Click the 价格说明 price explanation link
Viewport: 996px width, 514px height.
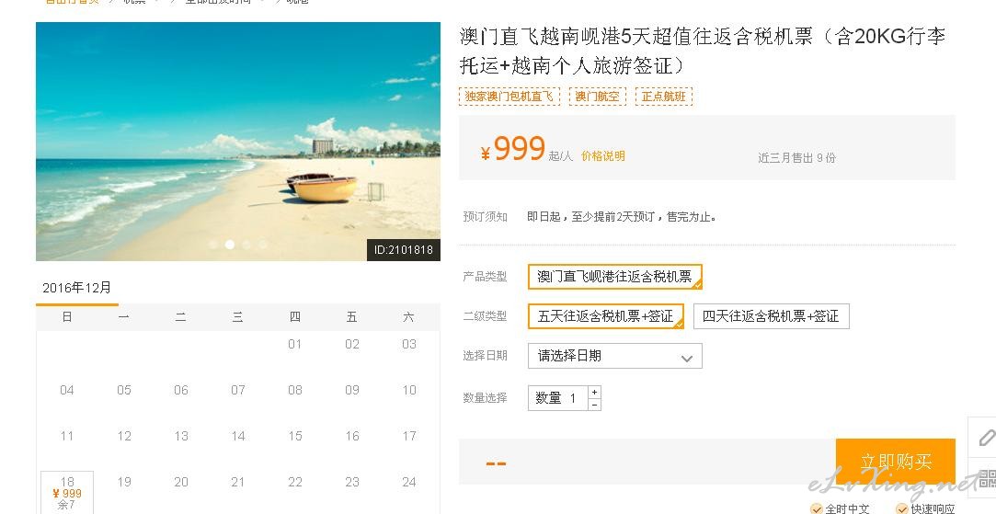tap(602, 155)
